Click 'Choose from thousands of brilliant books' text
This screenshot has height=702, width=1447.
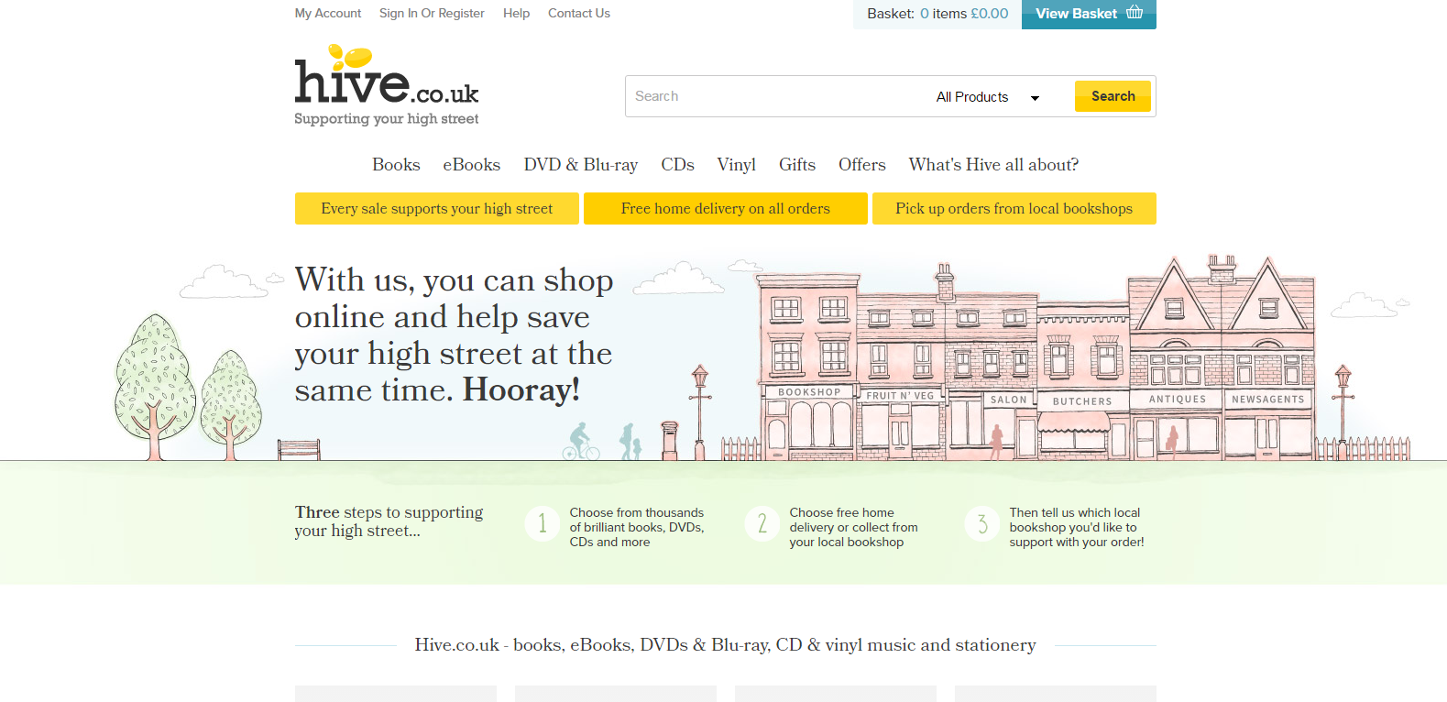637,527
